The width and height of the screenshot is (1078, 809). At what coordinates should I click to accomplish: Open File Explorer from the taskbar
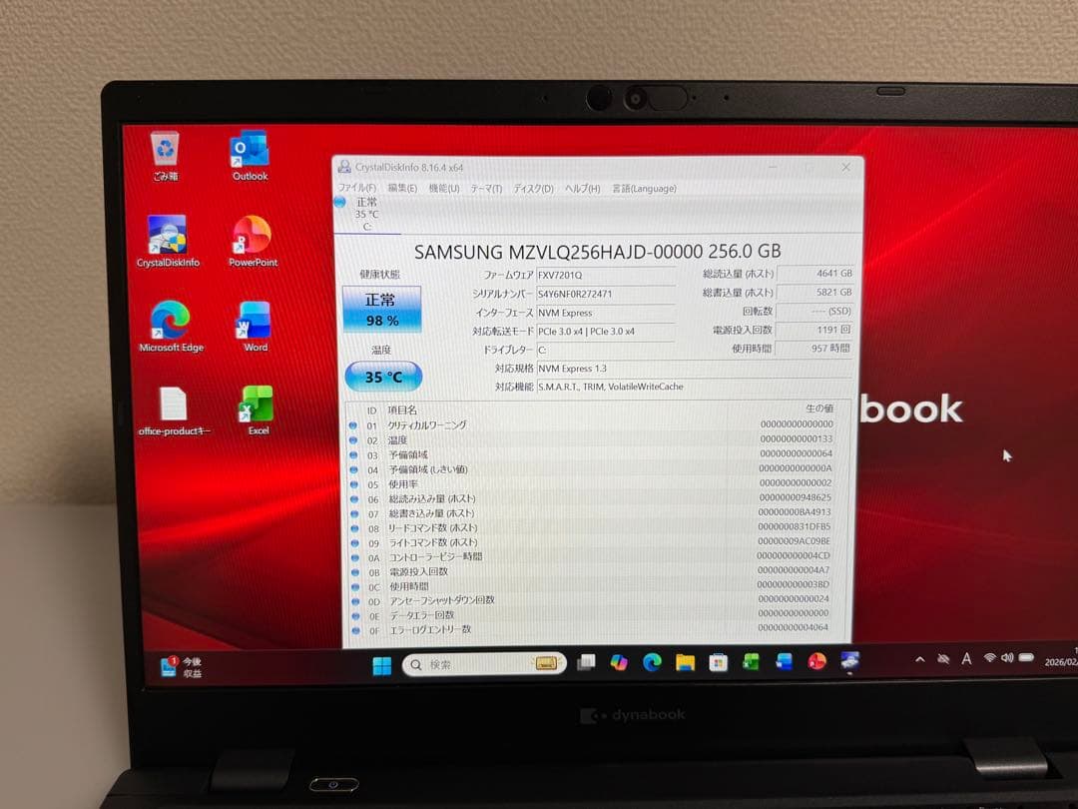click(684, 661)
